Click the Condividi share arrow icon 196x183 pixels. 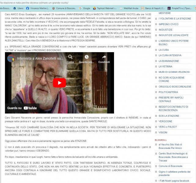[104, 57]
